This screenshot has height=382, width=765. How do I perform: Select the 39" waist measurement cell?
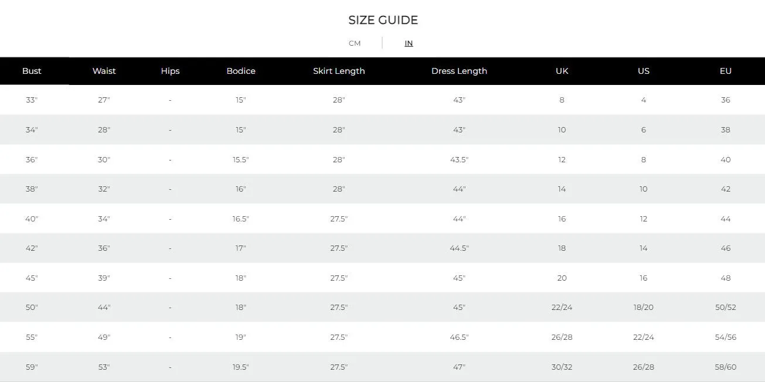click(x=104, y=278)
